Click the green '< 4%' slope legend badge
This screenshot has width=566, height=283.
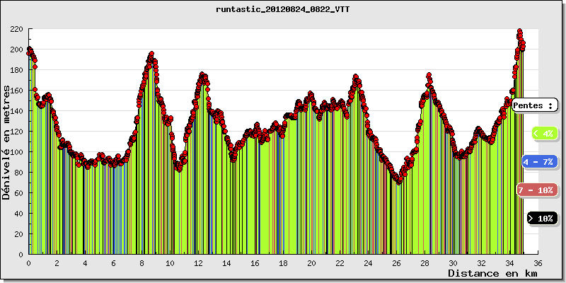(x=543, y=133)
